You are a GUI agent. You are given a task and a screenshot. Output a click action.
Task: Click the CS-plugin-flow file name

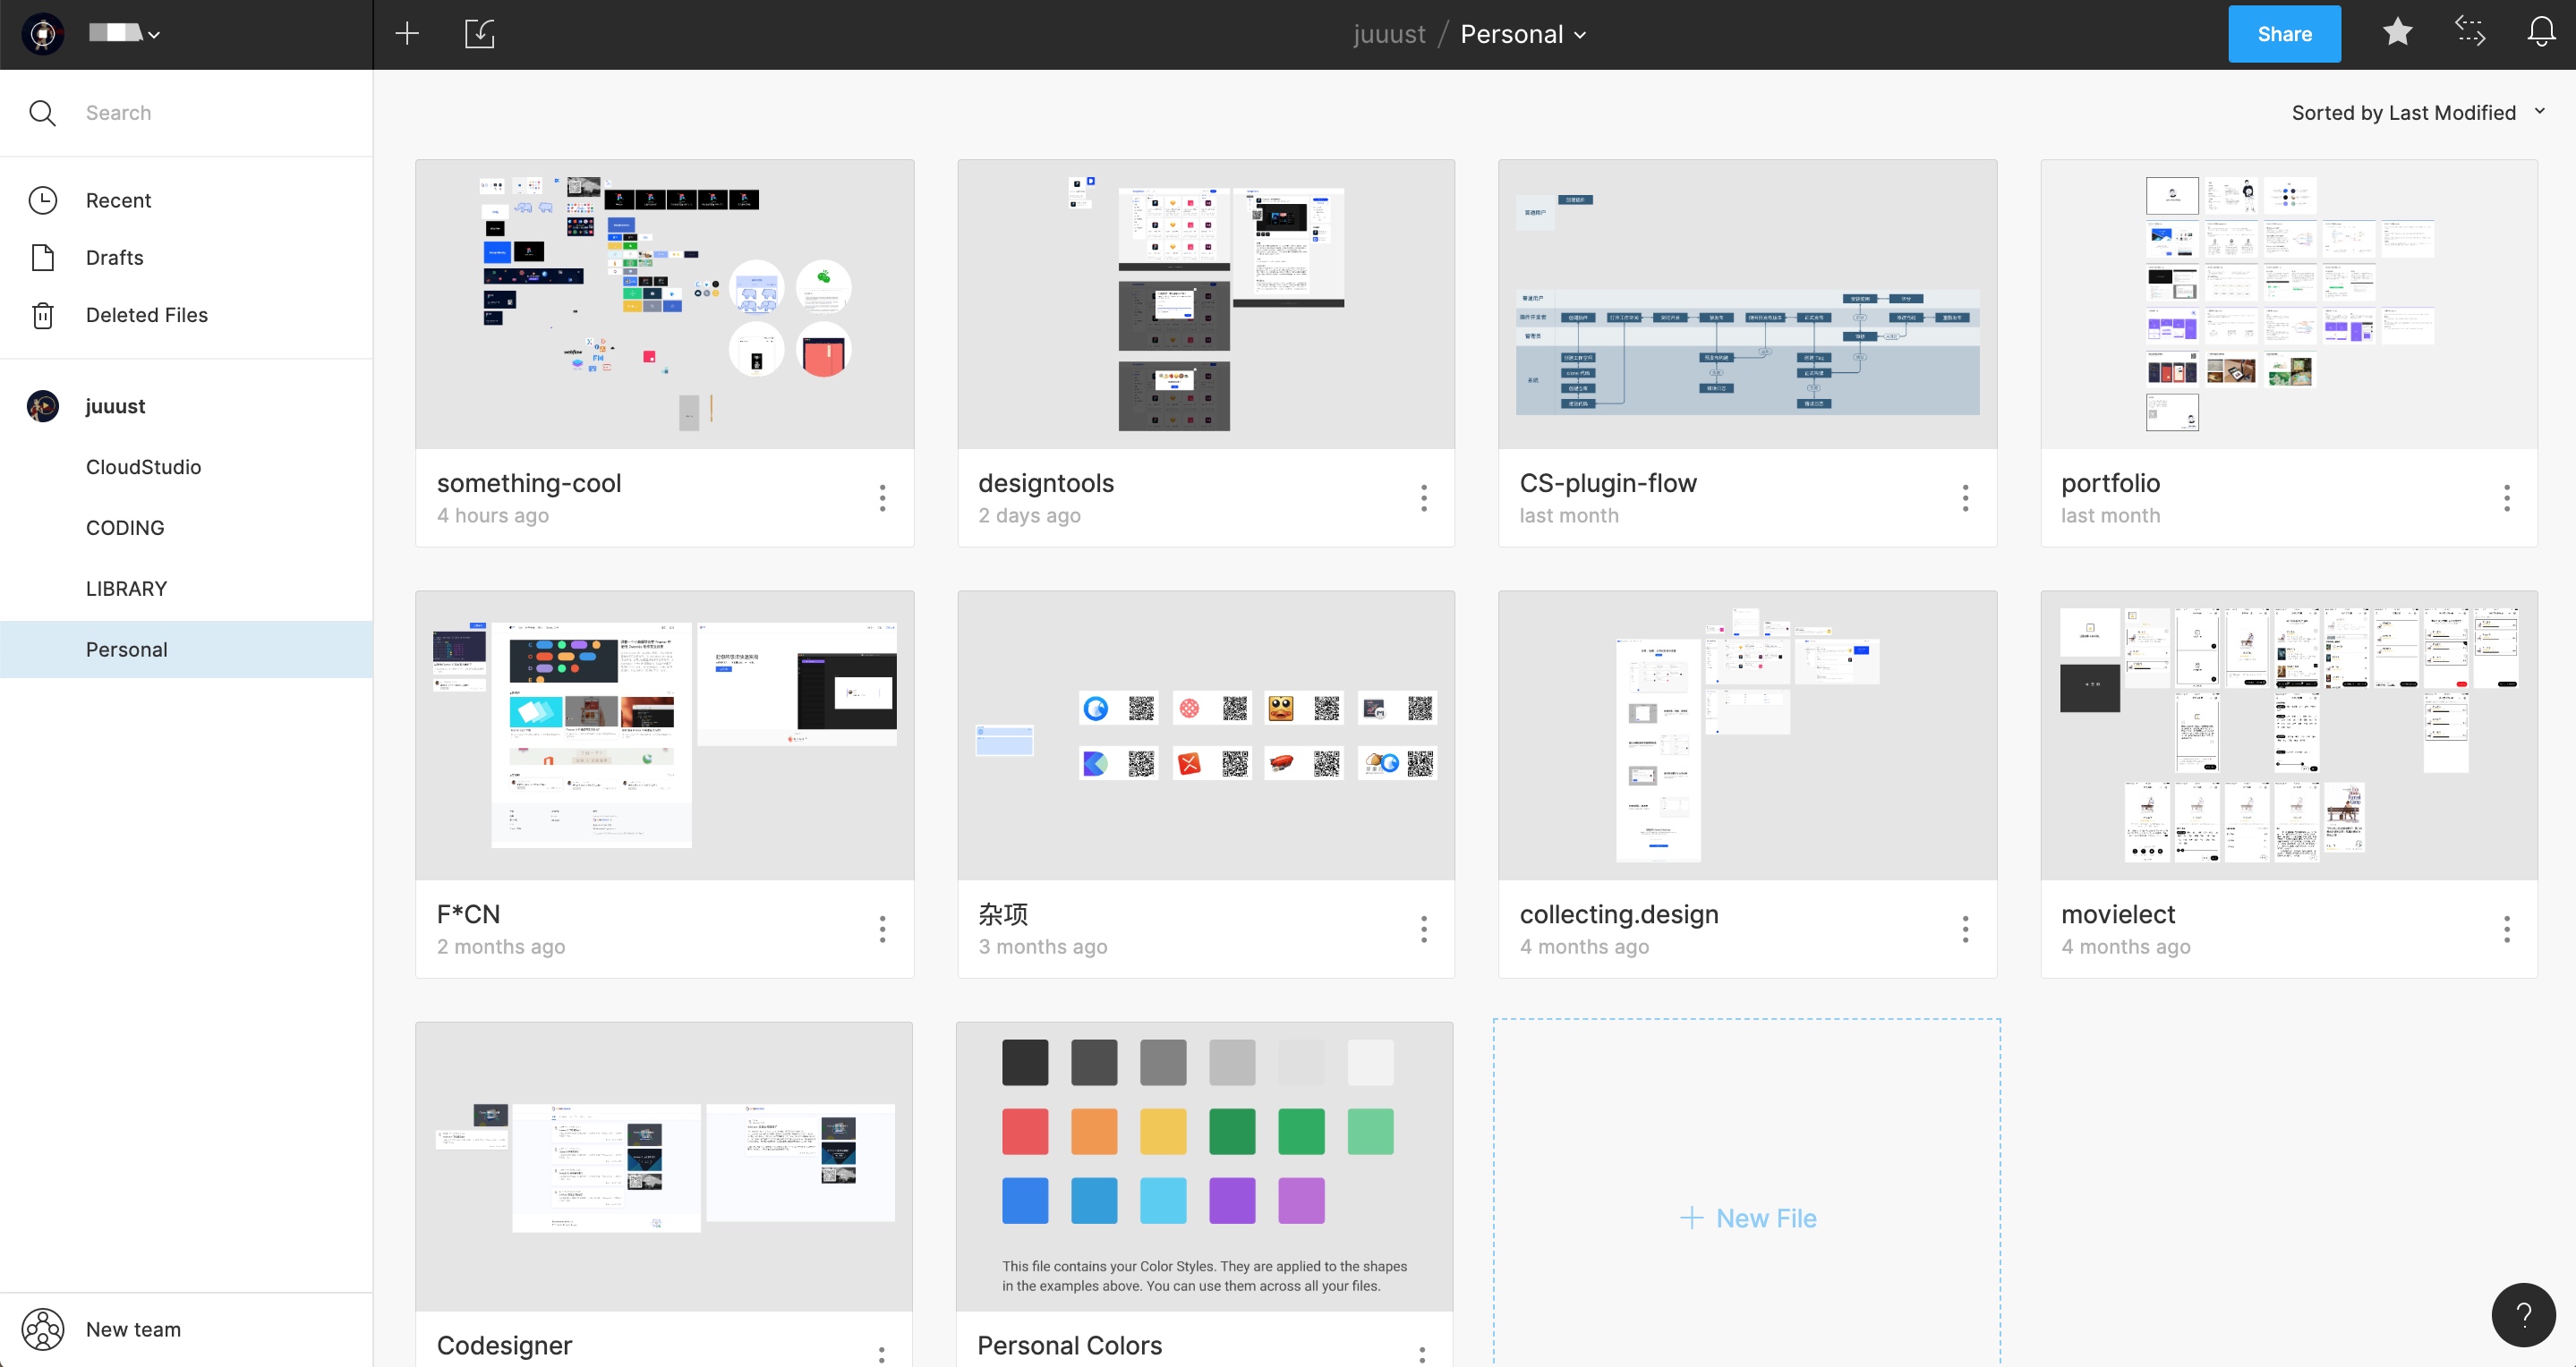[x=1608, y=484]
